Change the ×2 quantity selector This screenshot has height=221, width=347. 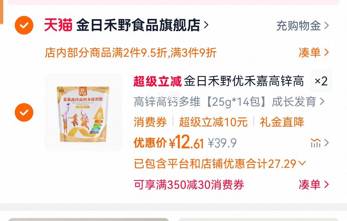[x=321, y=81]
